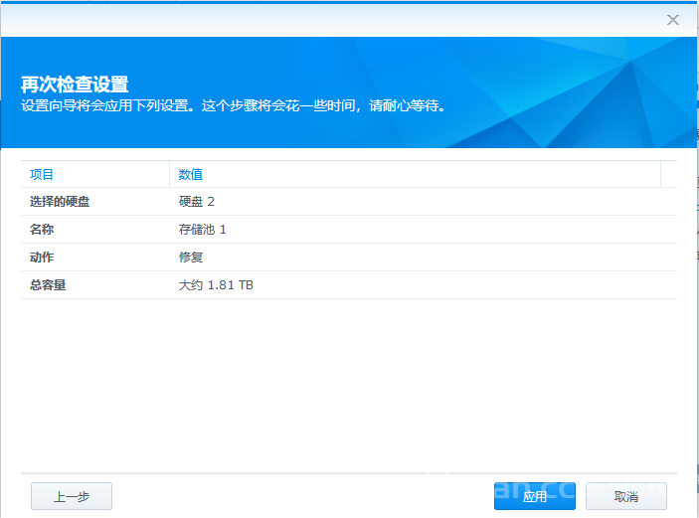The height and width of the screenshot is (518, 699).
Task: Click the 存储池 1 value
Action: (x=203, y=229)
